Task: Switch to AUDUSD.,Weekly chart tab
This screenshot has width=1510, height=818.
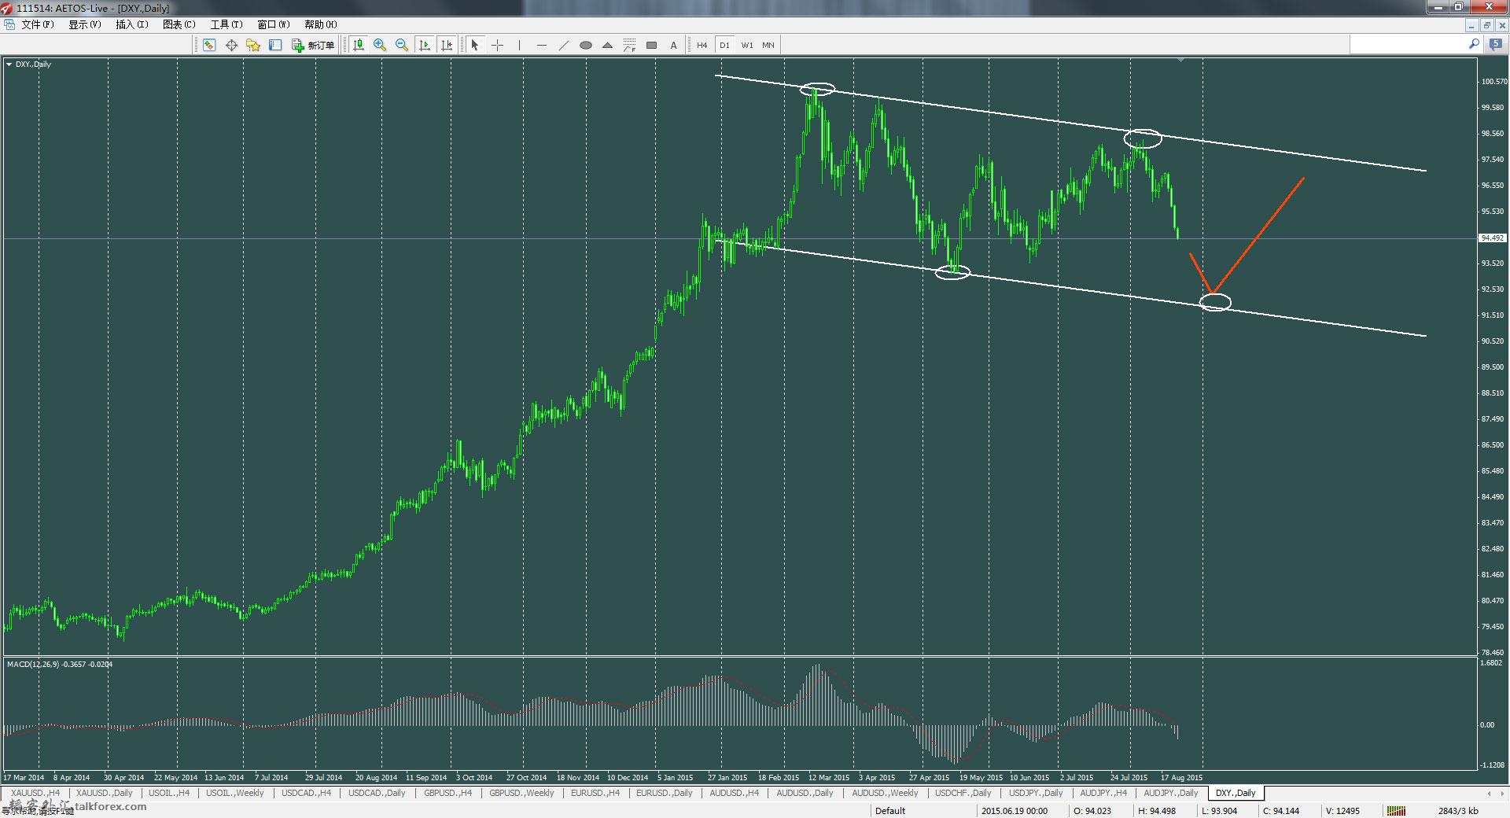Action: click(884, 793)
